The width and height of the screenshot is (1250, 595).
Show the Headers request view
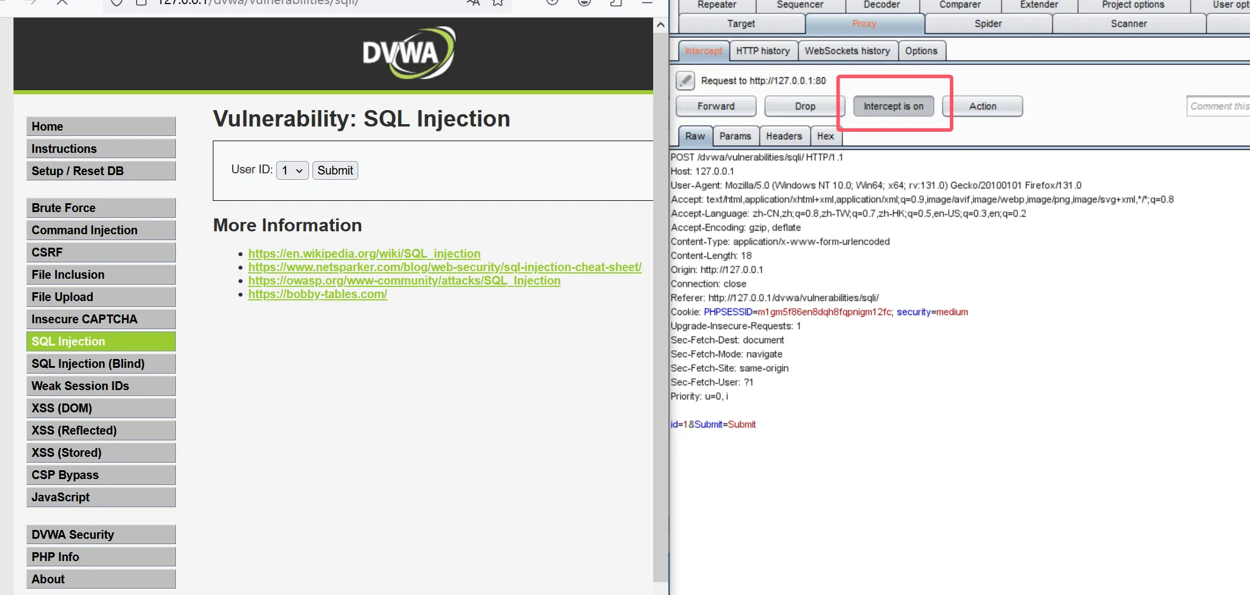[x=784, y=136]
